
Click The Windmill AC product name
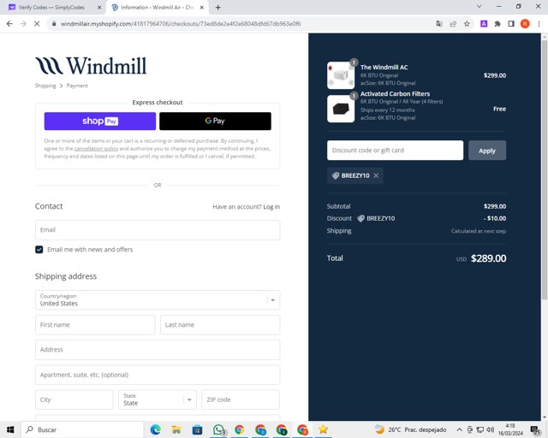(384, 67)
